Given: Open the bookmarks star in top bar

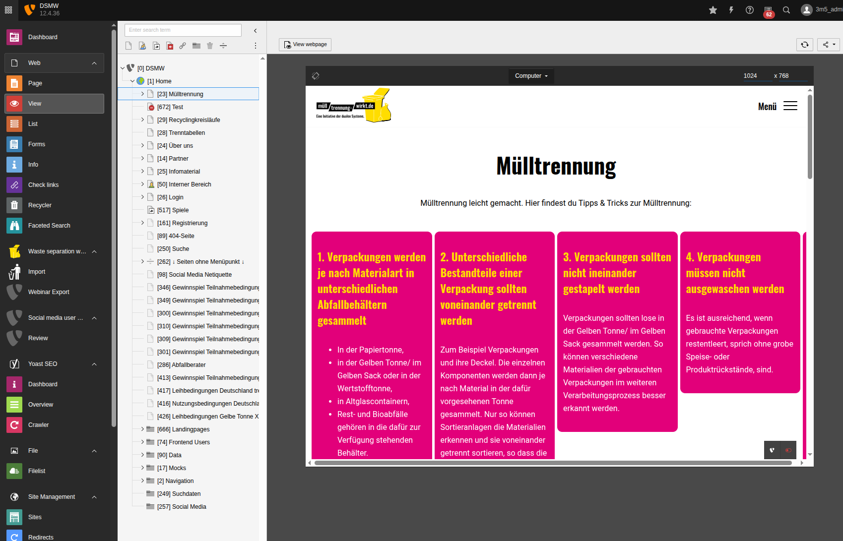Looking at the screenshot, I should click(713, 10).
